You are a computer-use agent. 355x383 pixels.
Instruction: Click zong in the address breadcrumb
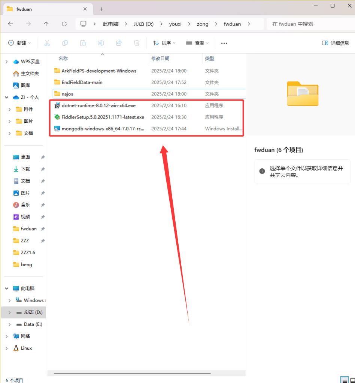pyautogui.click(x=203, y=24)
